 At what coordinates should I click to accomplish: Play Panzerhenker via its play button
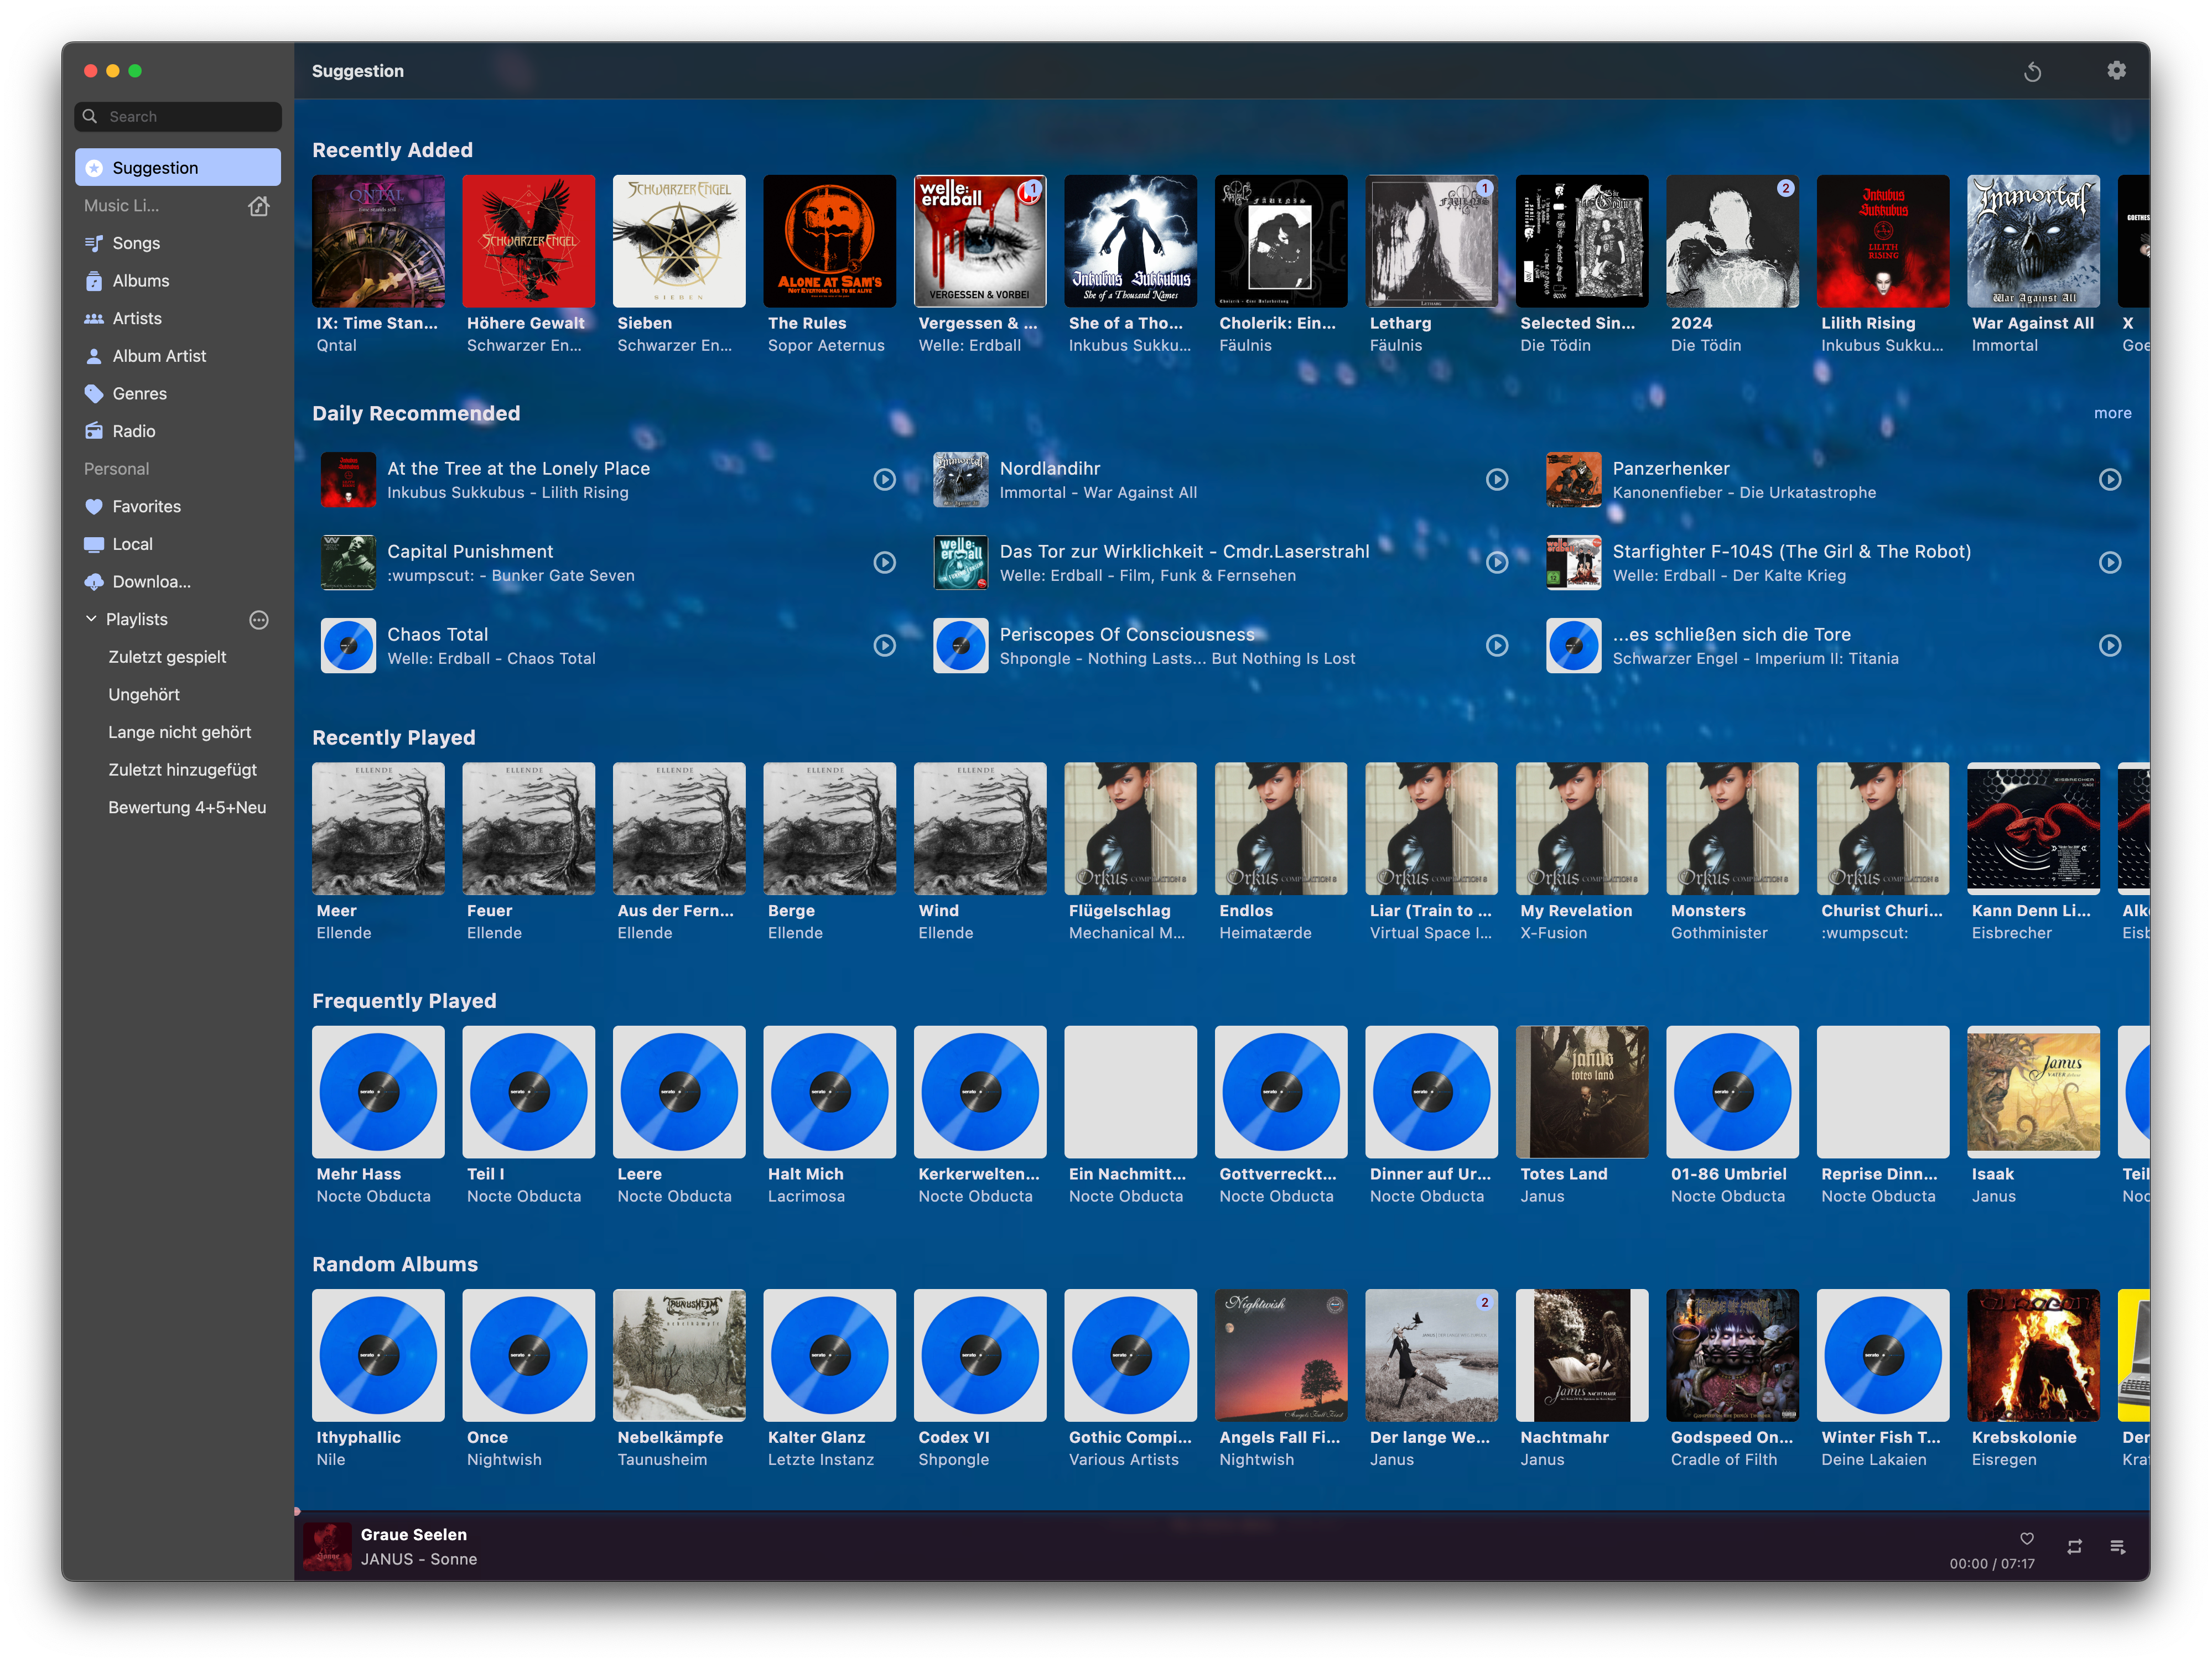(x=2109, y=480)
